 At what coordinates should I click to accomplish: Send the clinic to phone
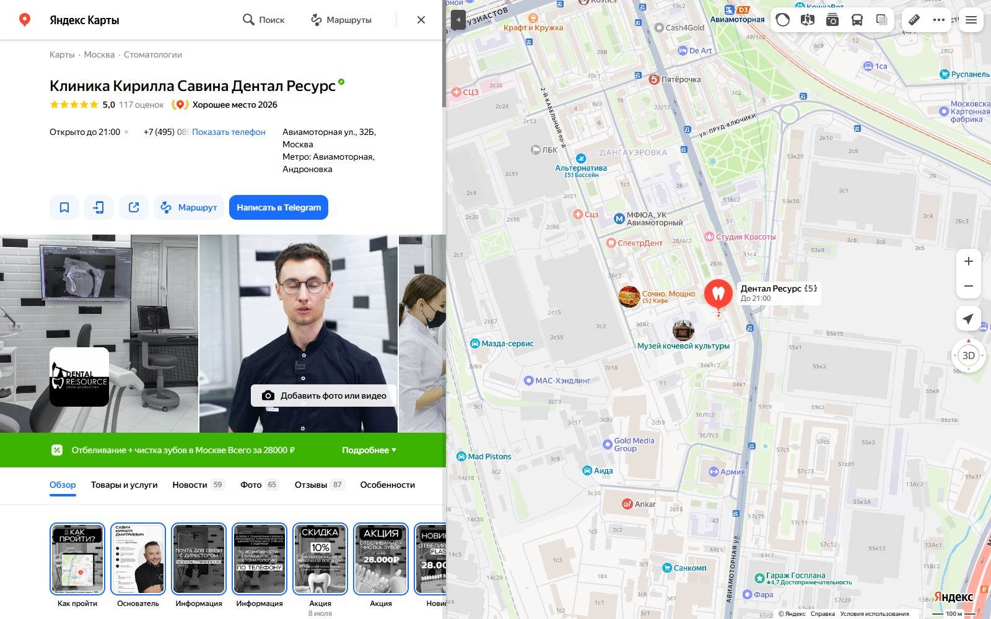(x=99, y=207)
